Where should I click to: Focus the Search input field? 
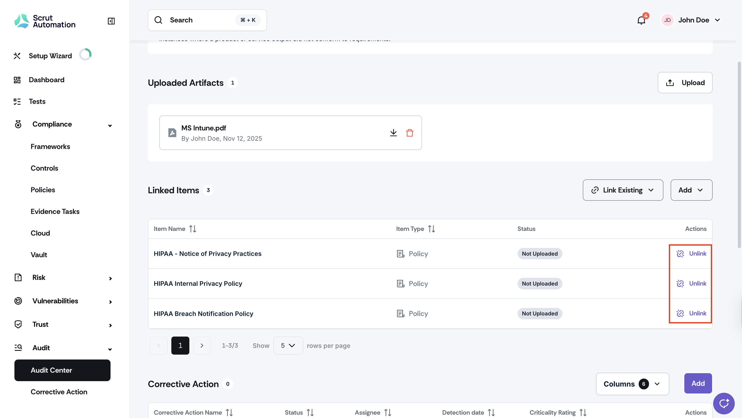(x=207, y=20)
